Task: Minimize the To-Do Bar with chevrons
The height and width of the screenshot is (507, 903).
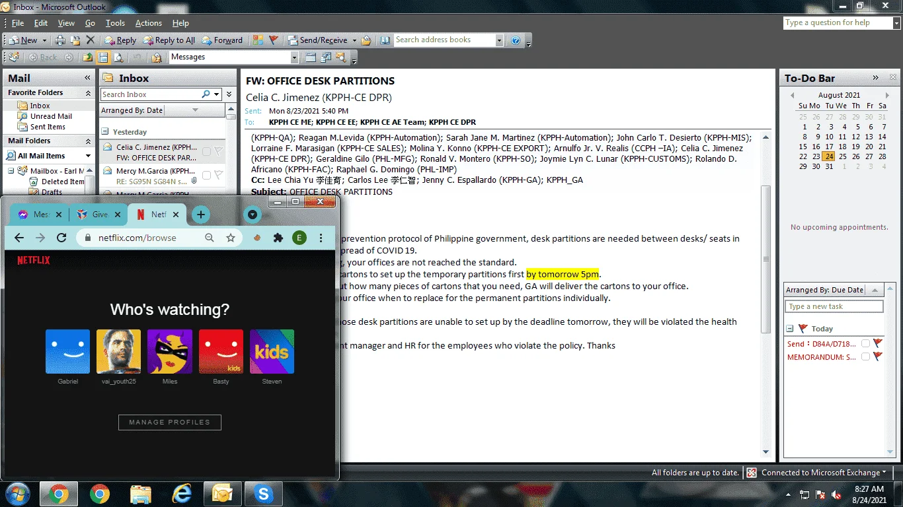Action: 876,78
